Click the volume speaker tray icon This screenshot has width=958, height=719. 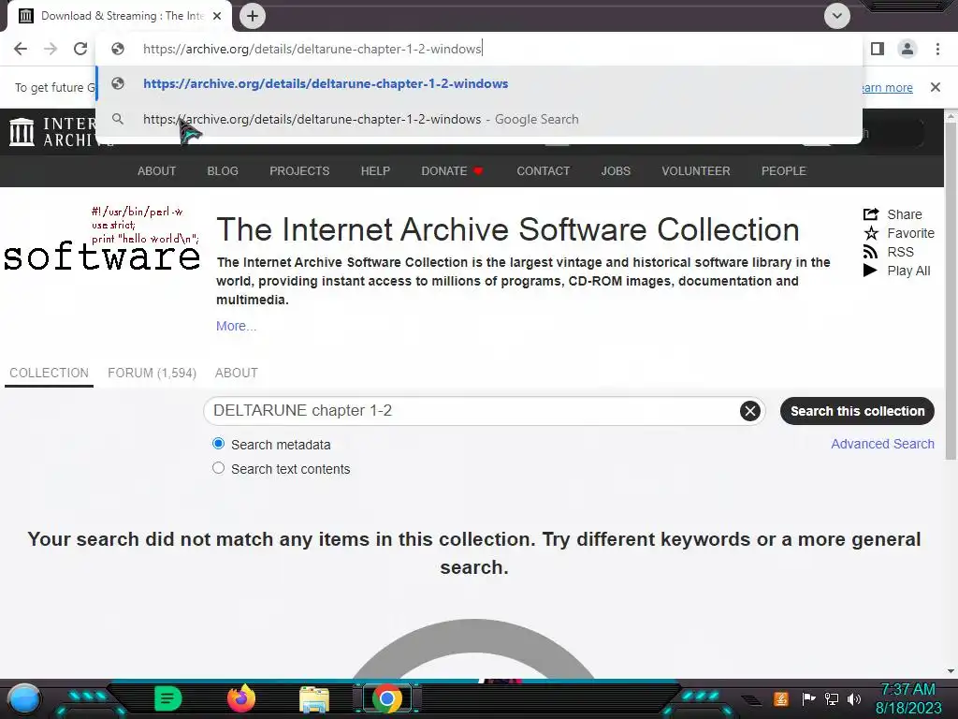[854, 698]
